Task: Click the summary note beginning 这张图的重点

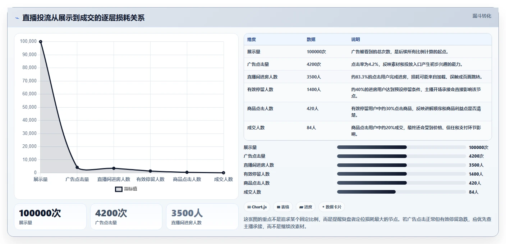Action: [x=368, y=223]
